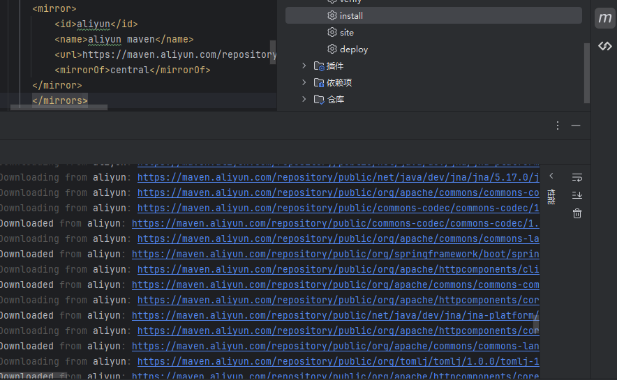Open the Maven tool window button
Screen dimensions: 617x380
[x=605, y=18]
